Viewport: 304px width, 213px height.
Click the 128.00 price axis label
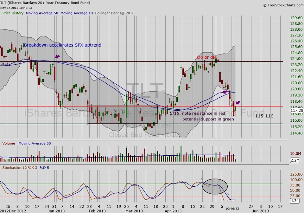pyautogui.click(x=296, y=29)
